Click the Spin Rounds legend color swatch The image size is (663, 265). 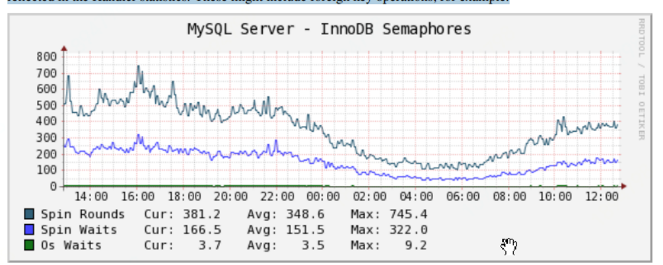(x=29, y=214)
